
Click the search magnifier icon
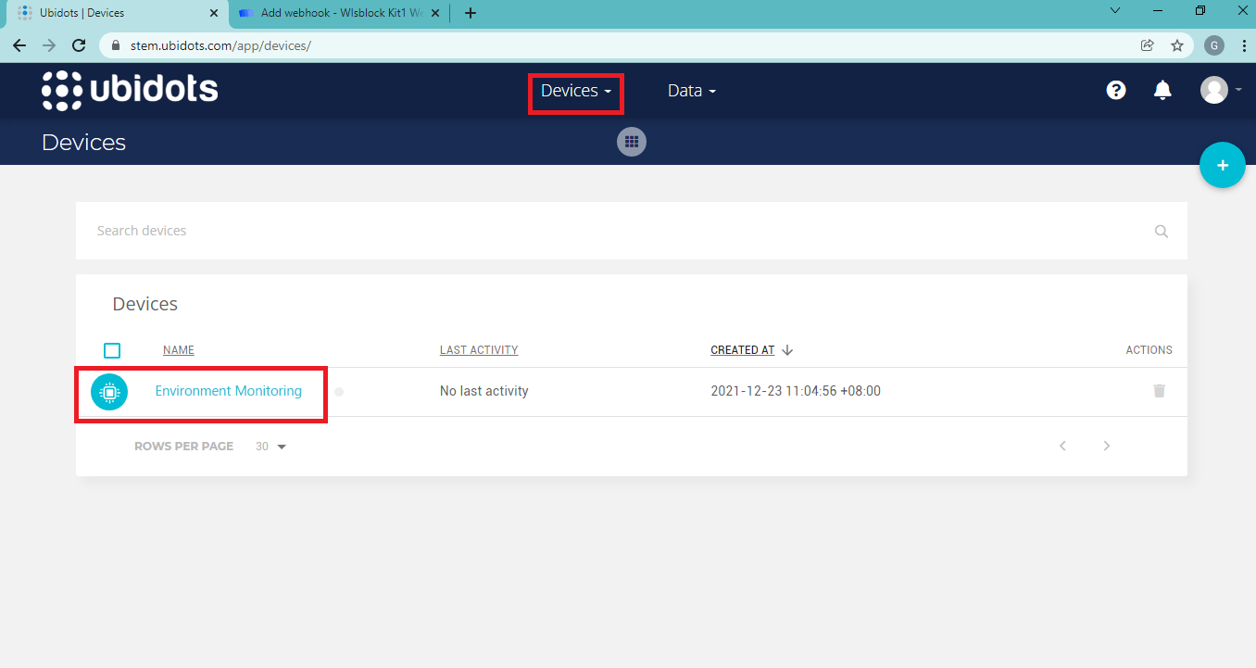(1161, 232)
